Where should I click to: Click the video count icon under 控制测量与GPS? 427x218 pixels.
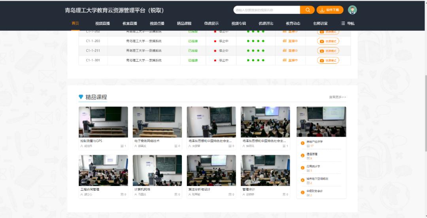click(122, 146)
